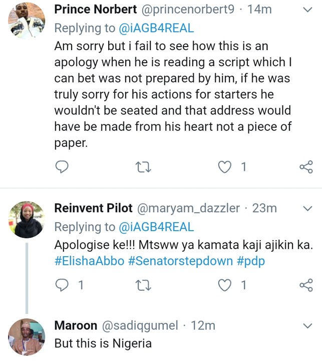View Prince Norbert's profile picture
322x361 pixels.
tap(27, 20)
